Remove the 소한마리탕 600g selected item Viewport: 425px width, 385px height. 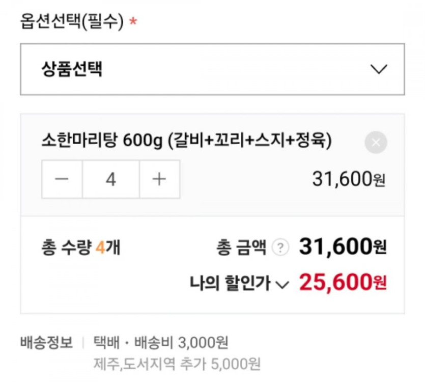point(376,143)
